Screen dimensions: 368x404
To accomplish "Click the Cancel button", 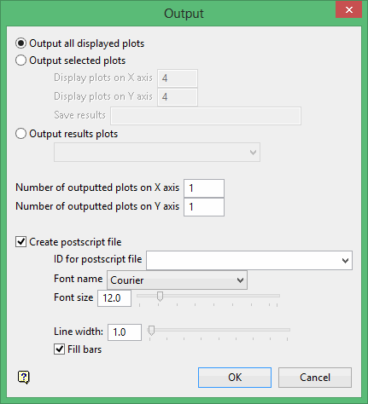I will pos(315,378).
